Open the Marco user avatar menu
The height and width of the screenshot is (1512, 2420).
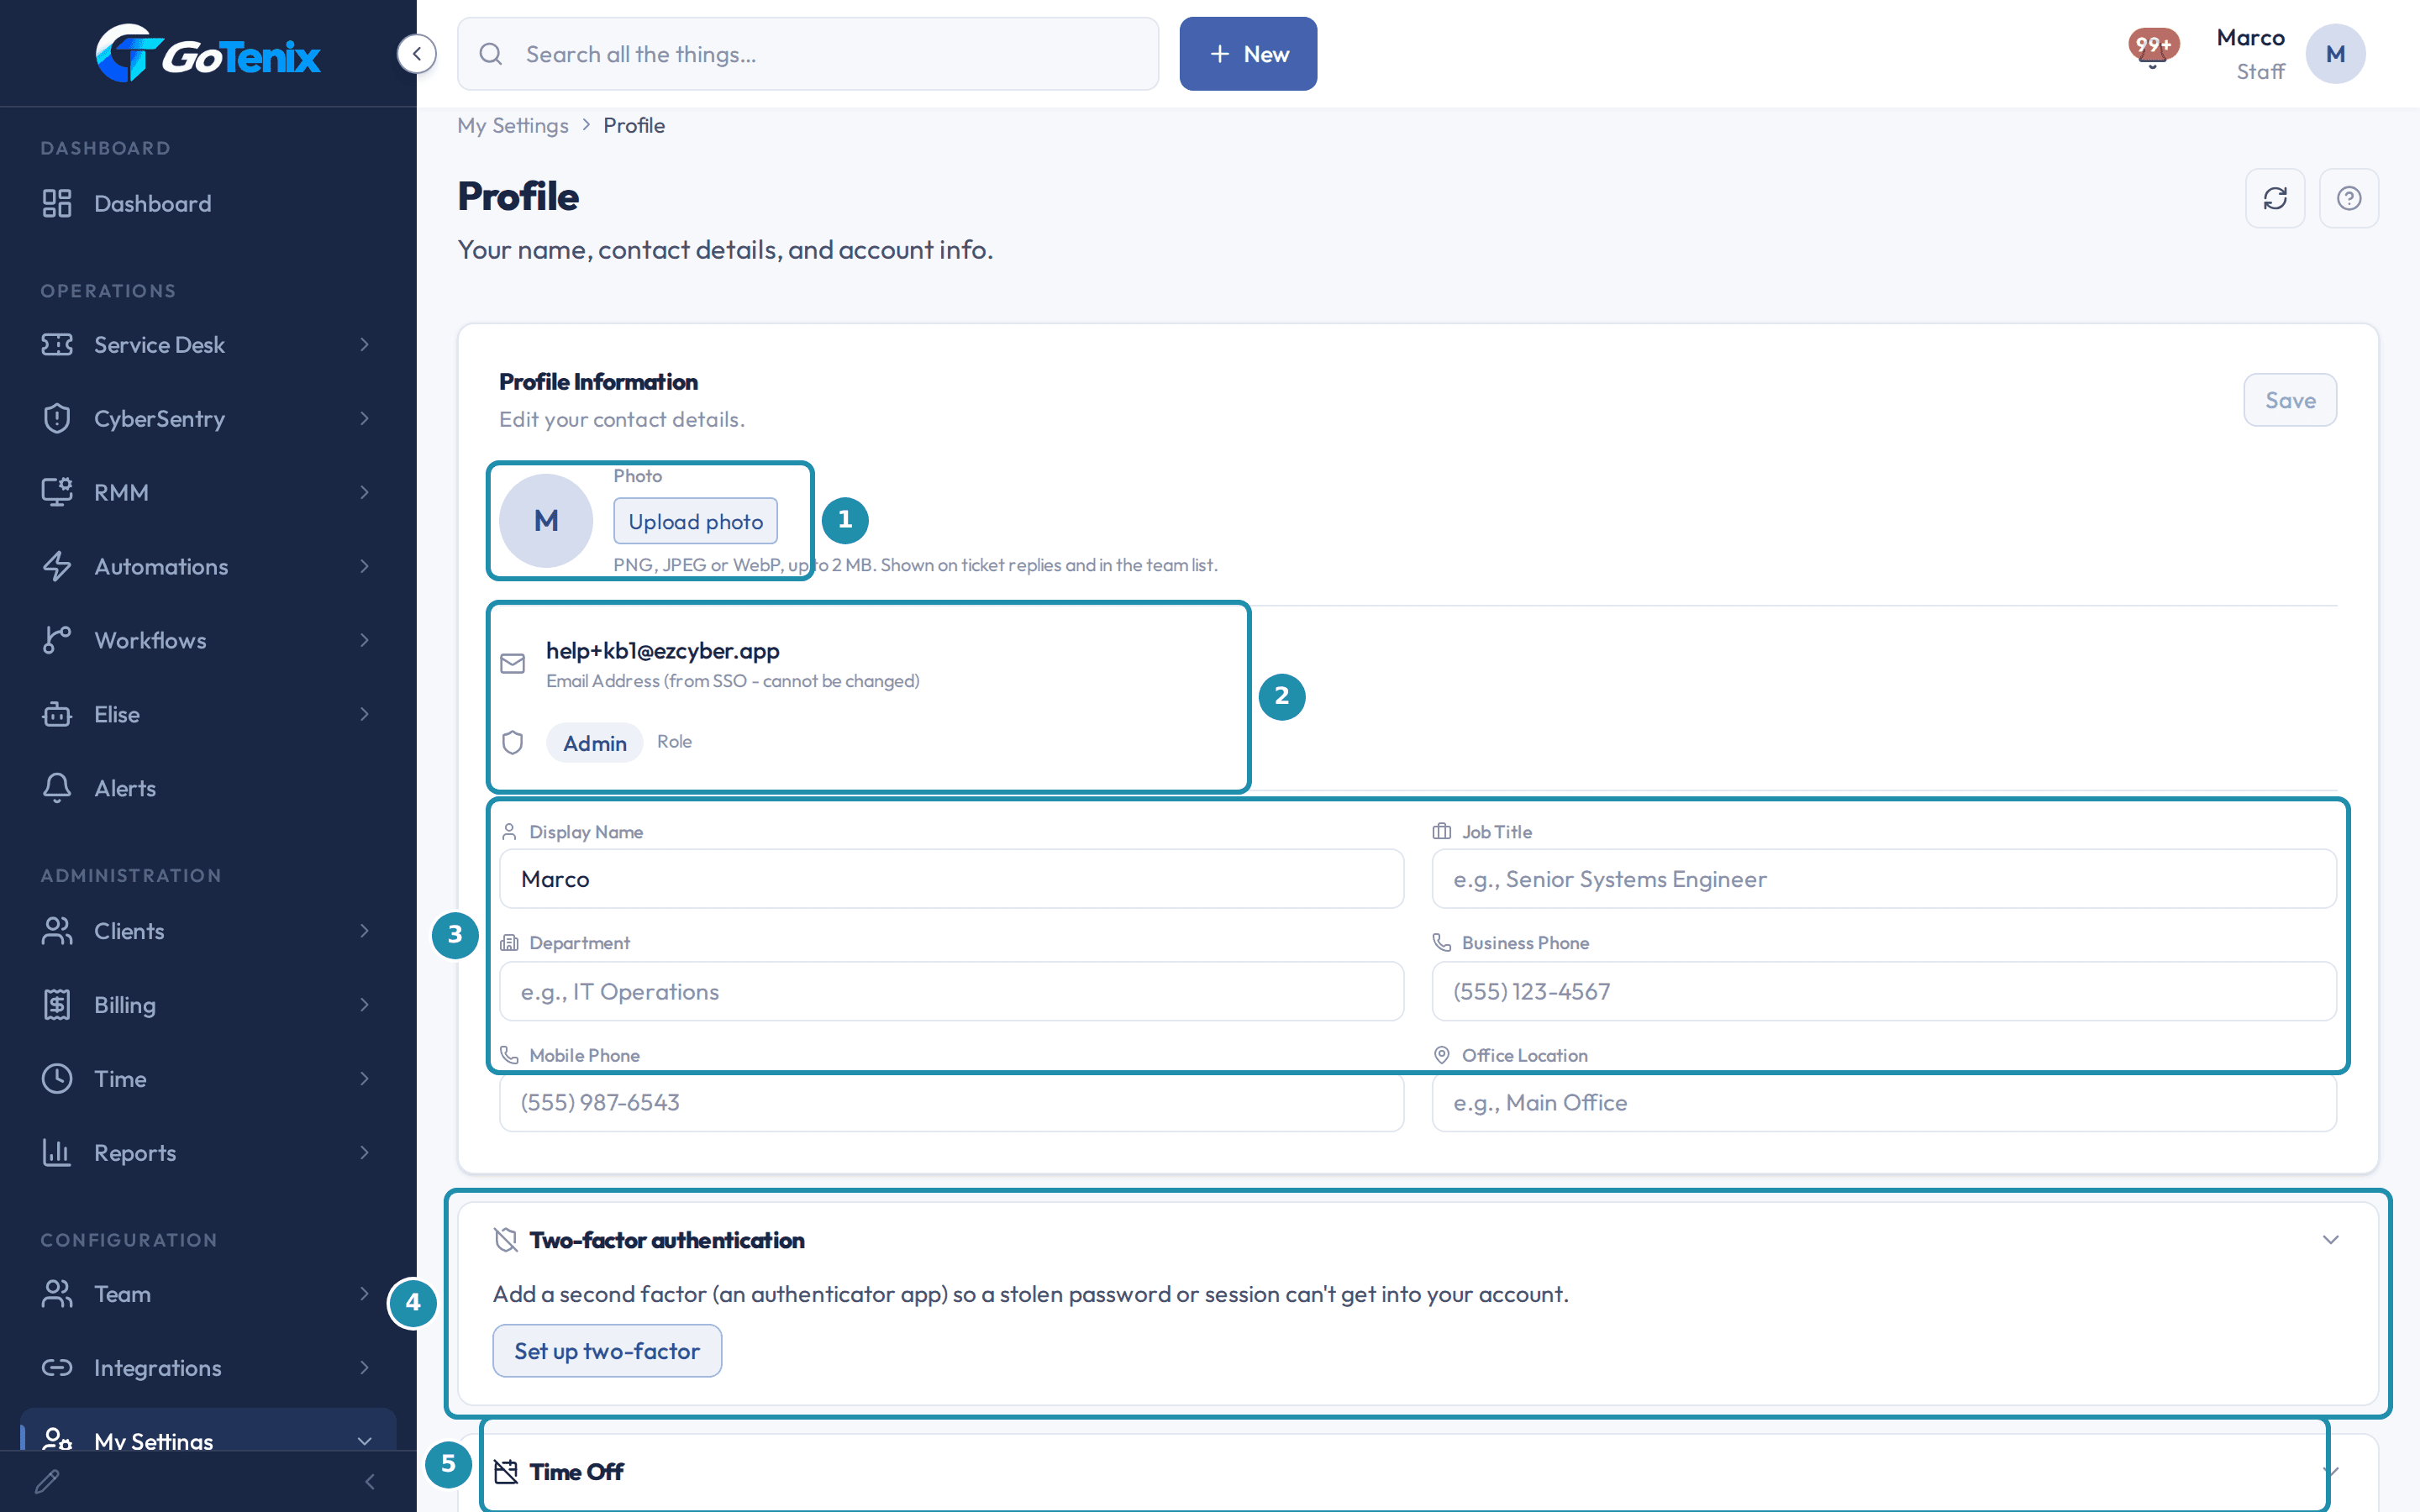pyautogui.click(x=2335, y=54)
